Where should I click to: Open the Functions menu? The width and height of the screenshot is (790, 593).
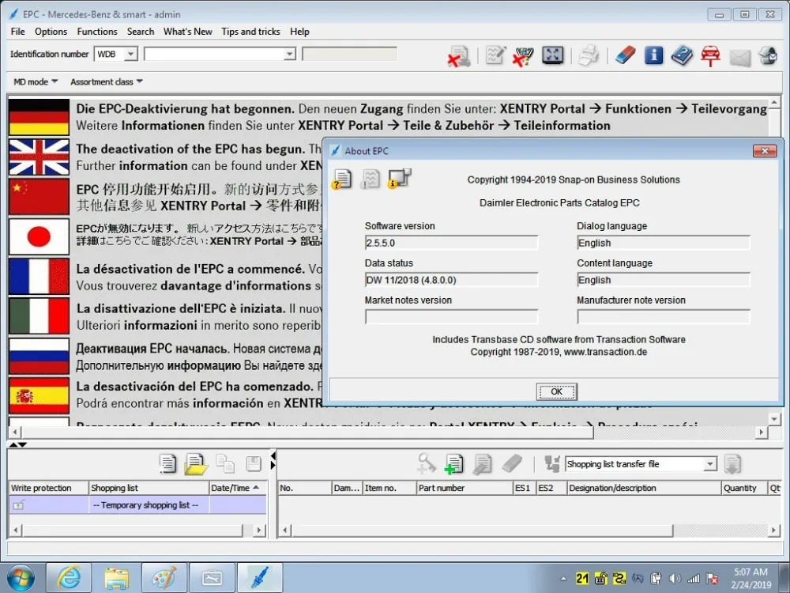click(x=97, y=32)
